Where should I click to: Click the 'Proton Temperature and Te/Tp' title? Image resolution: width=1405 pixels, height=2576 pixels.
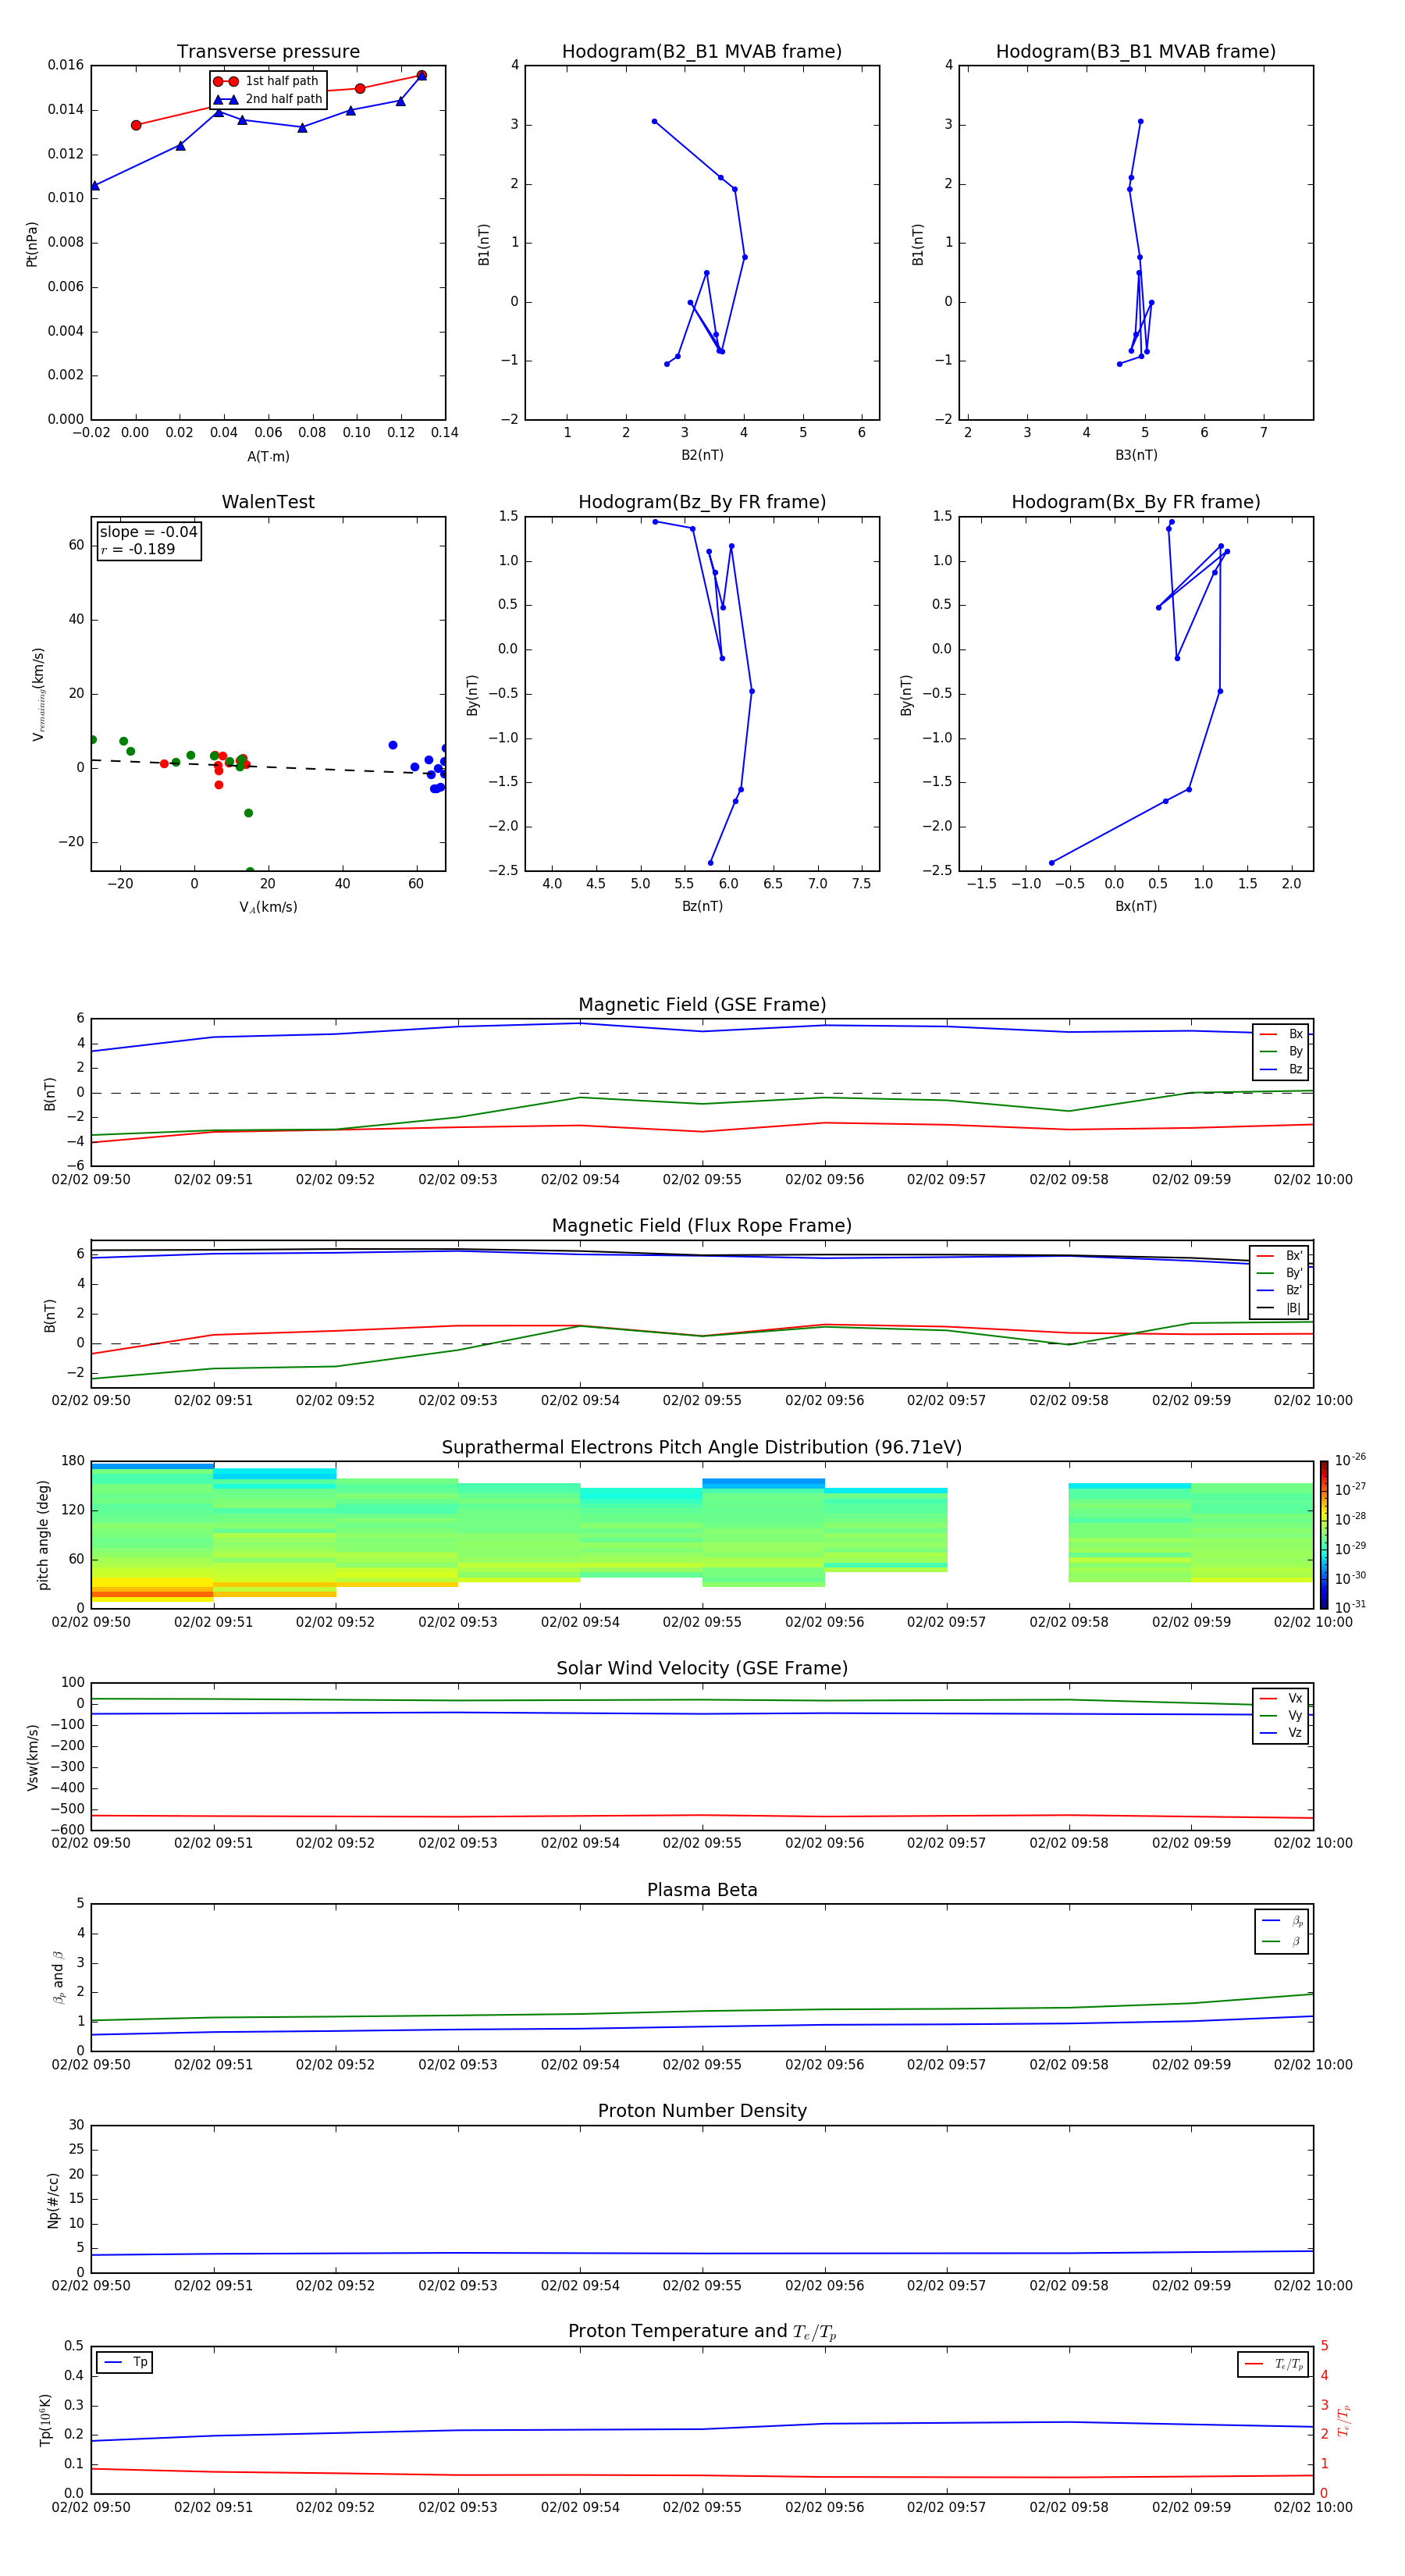coord(702,2332)
